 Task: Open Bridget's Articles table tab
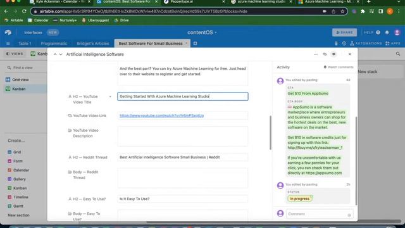93,44
